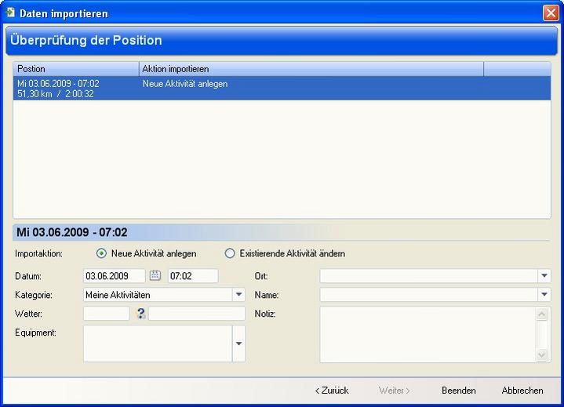This screenshot has width=564, height=407.
Task: Close the Daten importieren dialog
Action: pyautogui.click(x=550, y=13)
